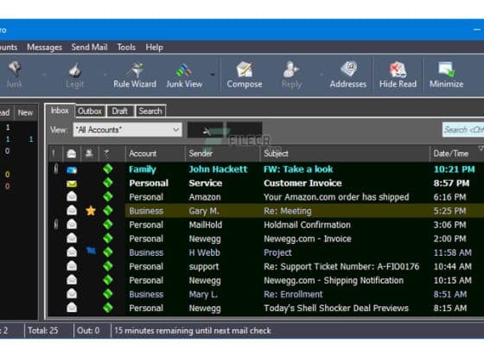The width and height of the screenshot is (484, 363).
Task: Compose a new message
Action: point(244,74)
